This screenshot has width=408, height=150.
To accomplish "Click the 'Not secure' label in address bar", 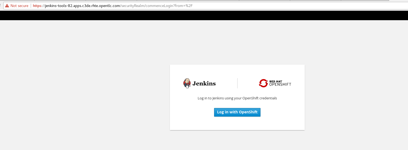I will point(19,6).
